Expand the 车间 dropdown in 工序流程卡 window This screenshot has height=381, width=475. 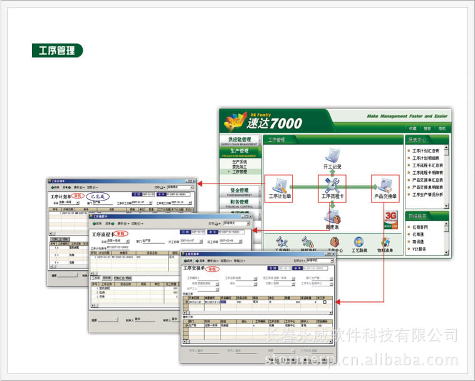click(128, 241)
